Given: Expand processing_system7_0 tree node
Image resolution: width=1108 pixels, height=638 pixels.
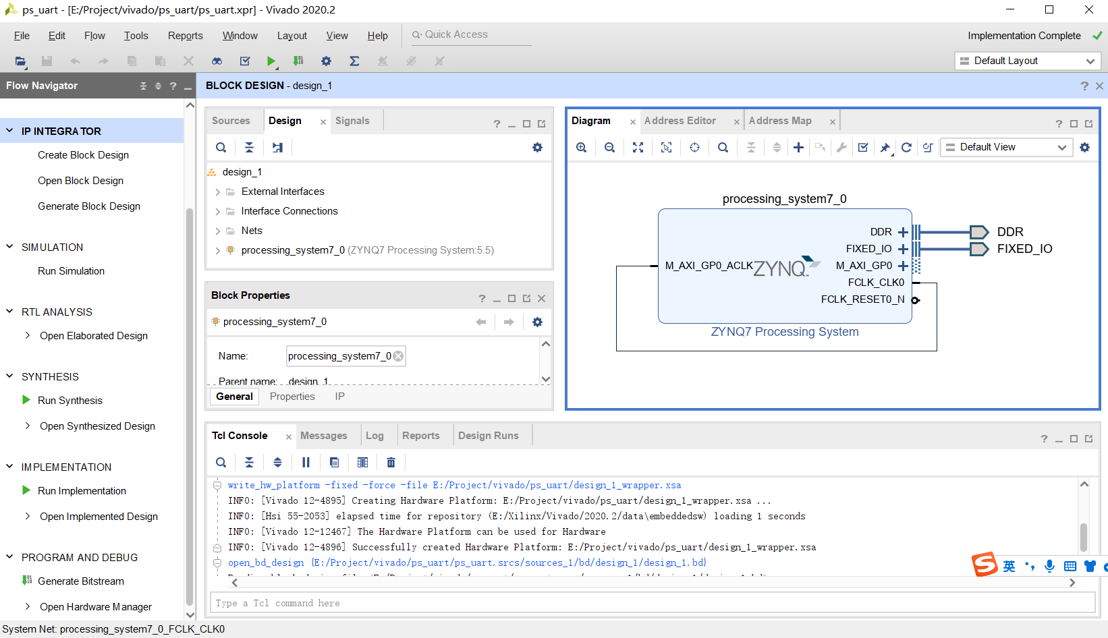Looking at the screenshot, I should 217,251.
